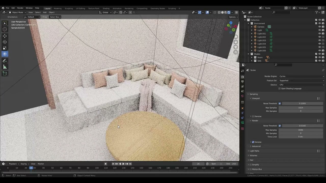
Task: Open the Object properties tab icon
Action: coord(242,108)
